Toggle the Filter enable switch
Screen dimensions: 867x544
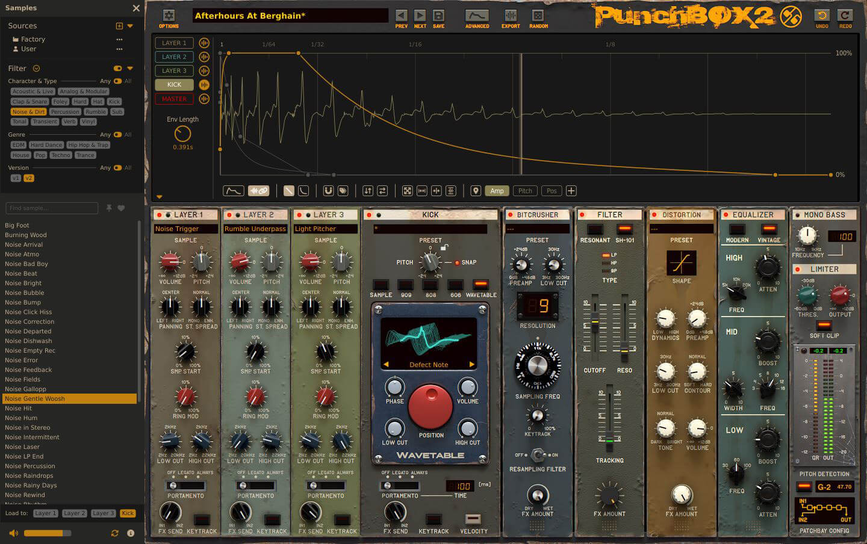tap(117, 69)
